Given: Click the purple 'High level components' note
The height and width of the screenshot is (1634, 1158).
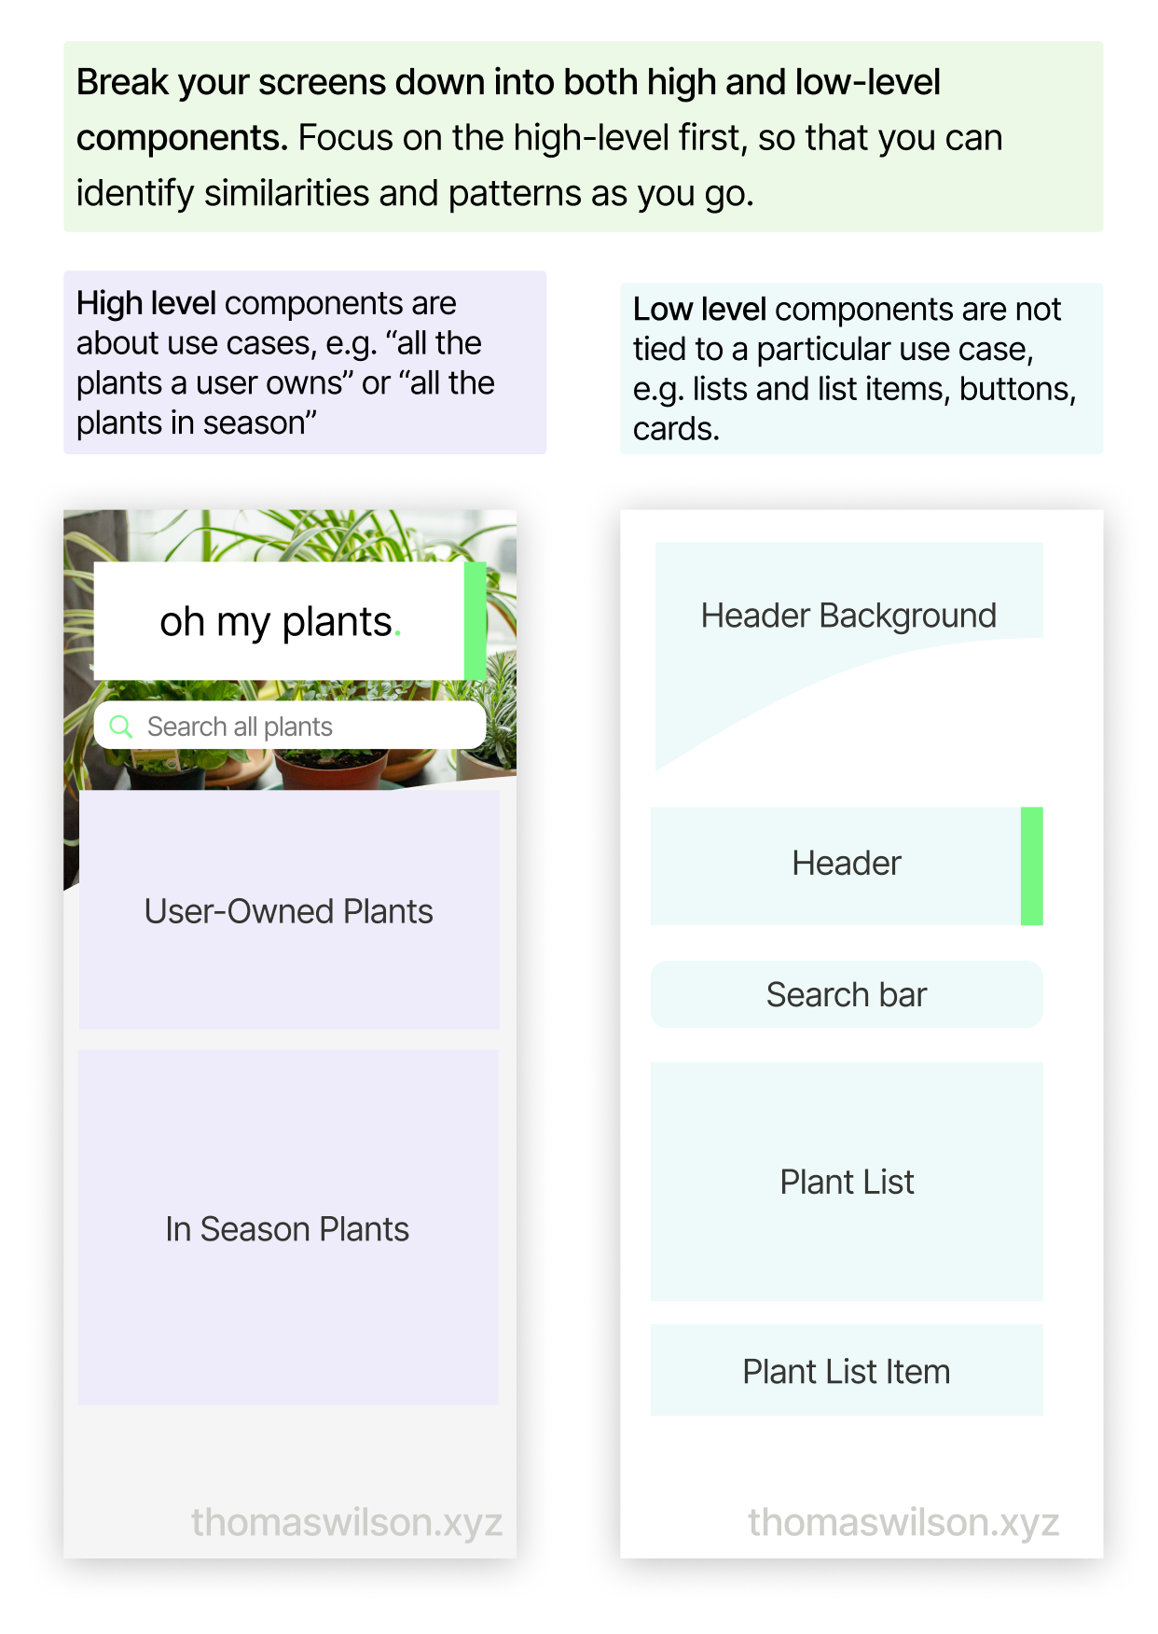Looking at the screenshot, I should pyautogui.click(x=304, y=363).
